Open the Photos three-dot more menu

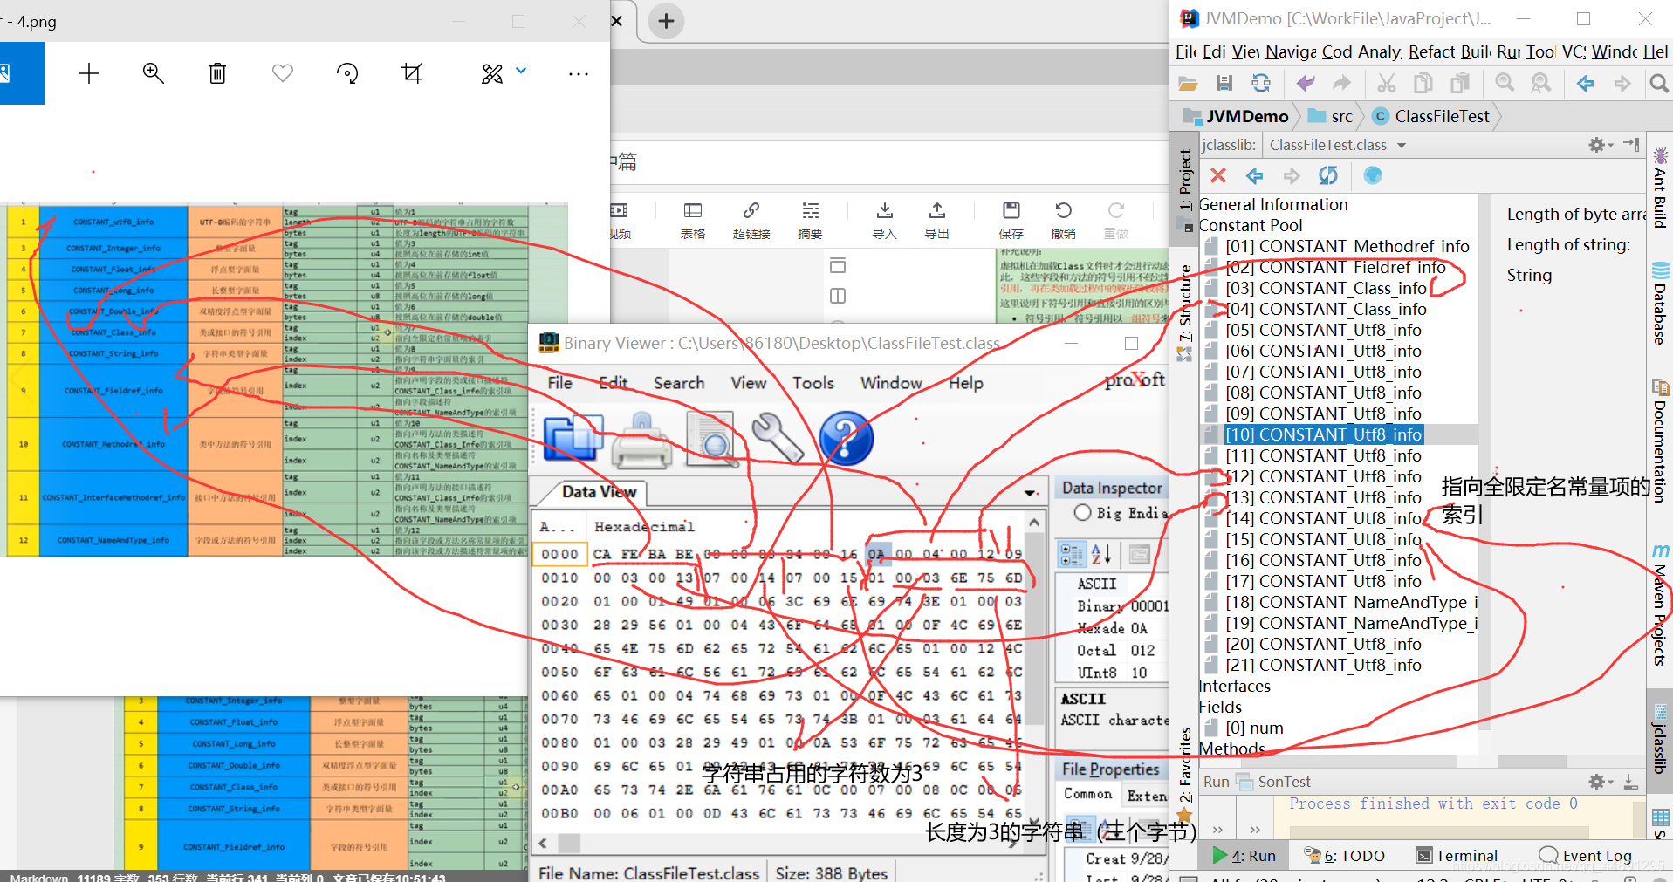(x=579, y=74)
